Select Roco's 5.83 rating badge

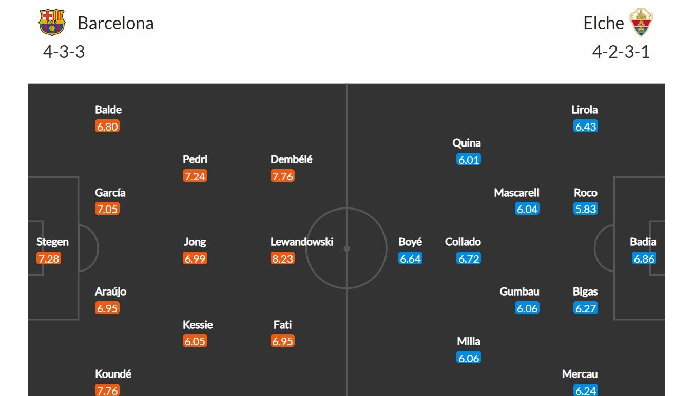tap(586, 209)
